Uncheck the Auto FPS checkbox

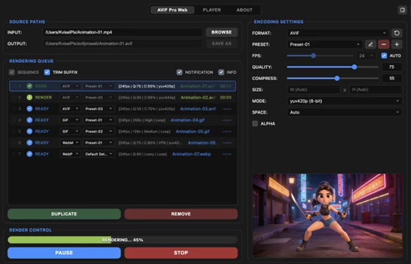click(x=384, y=55)
